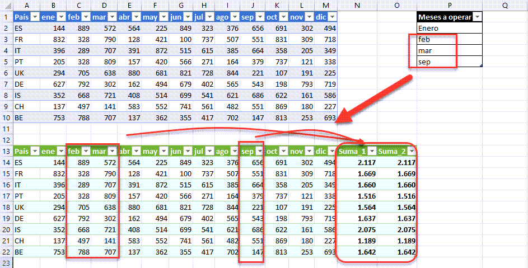528x268 pixels.
Task: Click the sep cell under Meses a operar
Action: click(x=450, y=62)
